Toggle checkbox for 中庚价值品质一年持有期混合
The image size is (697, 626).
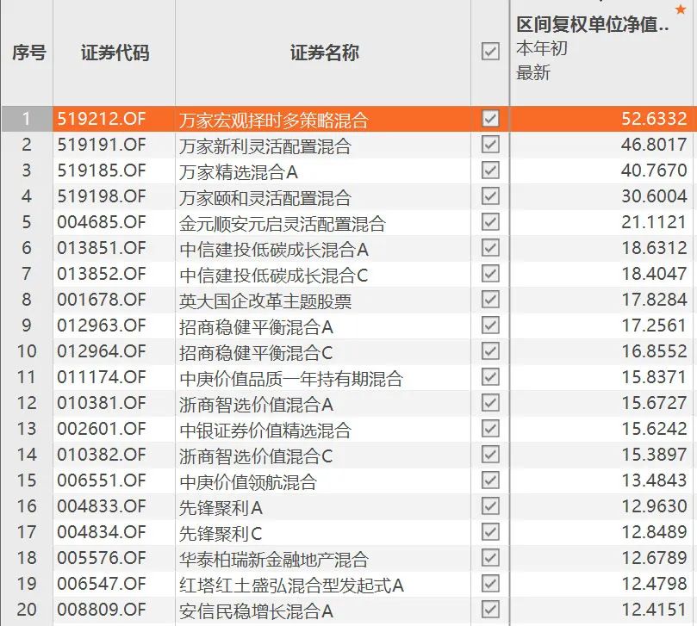pos(490,377)
